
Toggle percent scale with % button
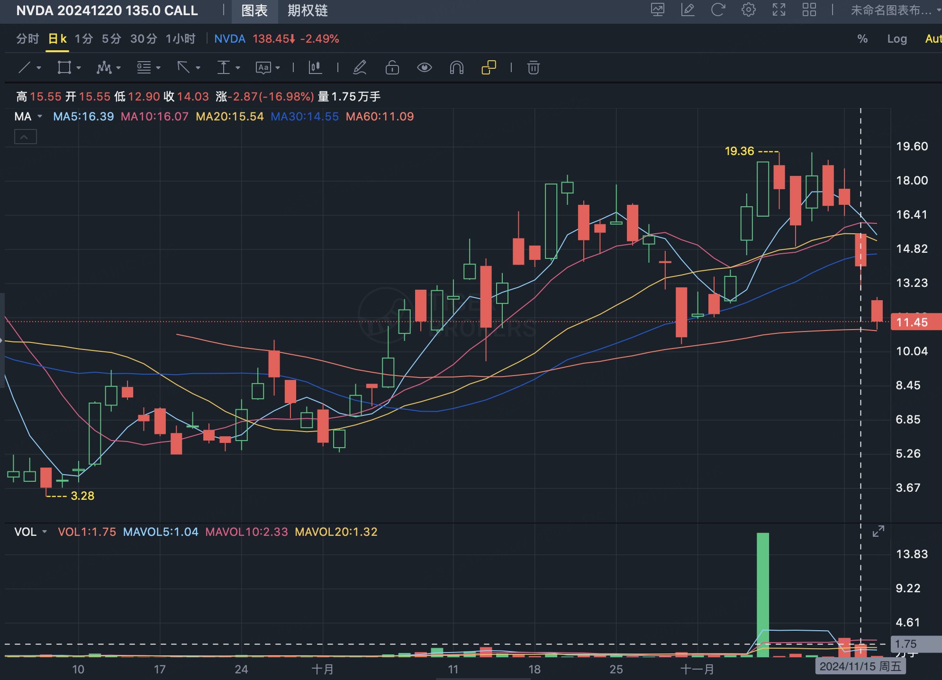pyautogui.click(x=862, y=39)
